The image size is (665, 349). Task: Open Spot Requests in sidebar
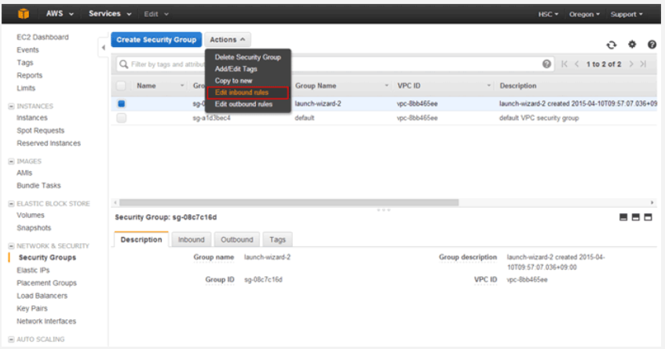pos(40,130)
